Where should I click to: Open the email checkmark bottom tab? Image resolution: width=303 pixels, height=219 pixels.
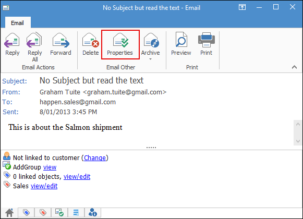click(59, 213)
